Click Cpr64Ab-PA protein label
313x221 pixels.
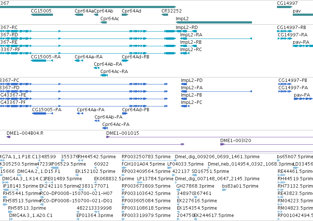pyautogui.click(x=109, y=117)
